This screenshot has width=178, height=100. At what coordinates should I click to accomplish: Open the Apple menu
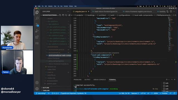click(36, 6)
